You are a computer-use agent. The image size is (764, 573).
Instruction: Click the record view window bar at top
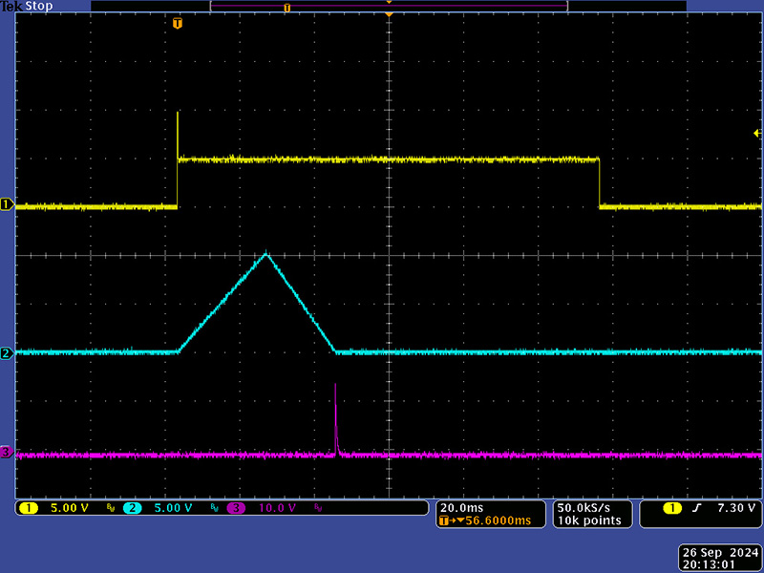389,7
